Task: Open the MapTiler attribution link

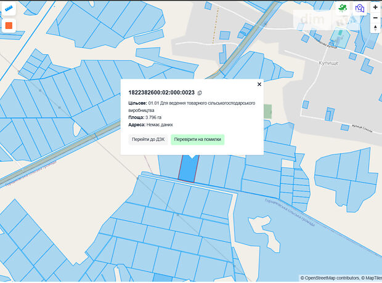Action: pos(370,278)
